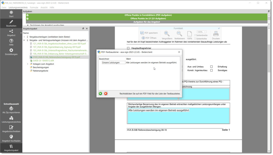Open the Datei menu
The width and height of the screenshot is (273, 155).
click(4, 7)
